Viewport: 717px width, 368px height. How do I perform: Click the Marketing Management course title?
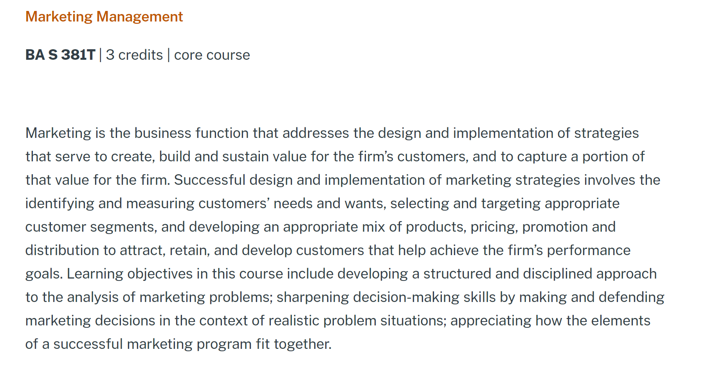coord(104,17)
